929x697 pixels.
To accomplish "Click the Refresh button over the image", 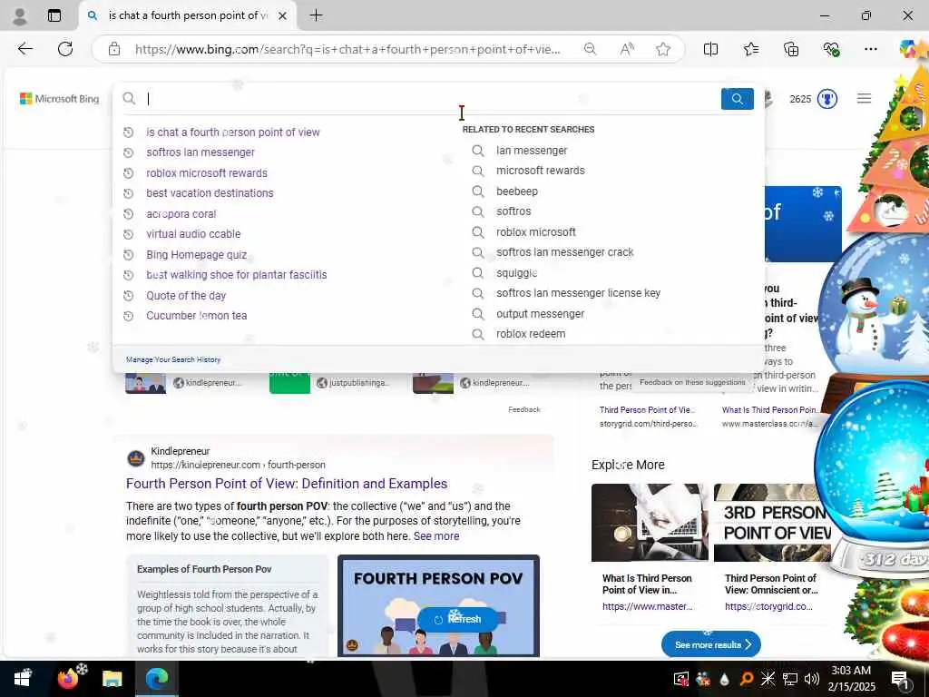I will point(458,619).
